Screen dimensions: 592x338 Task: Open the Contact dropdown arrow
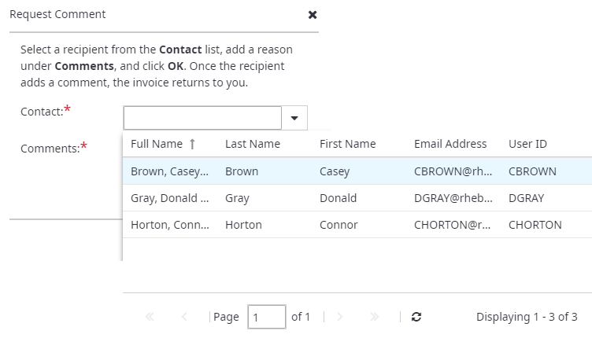(294, 118)
